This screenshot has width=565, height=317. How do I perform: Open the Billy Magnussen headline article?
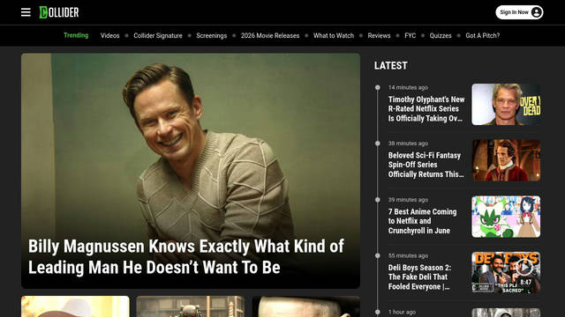click(x=186, y=256)
